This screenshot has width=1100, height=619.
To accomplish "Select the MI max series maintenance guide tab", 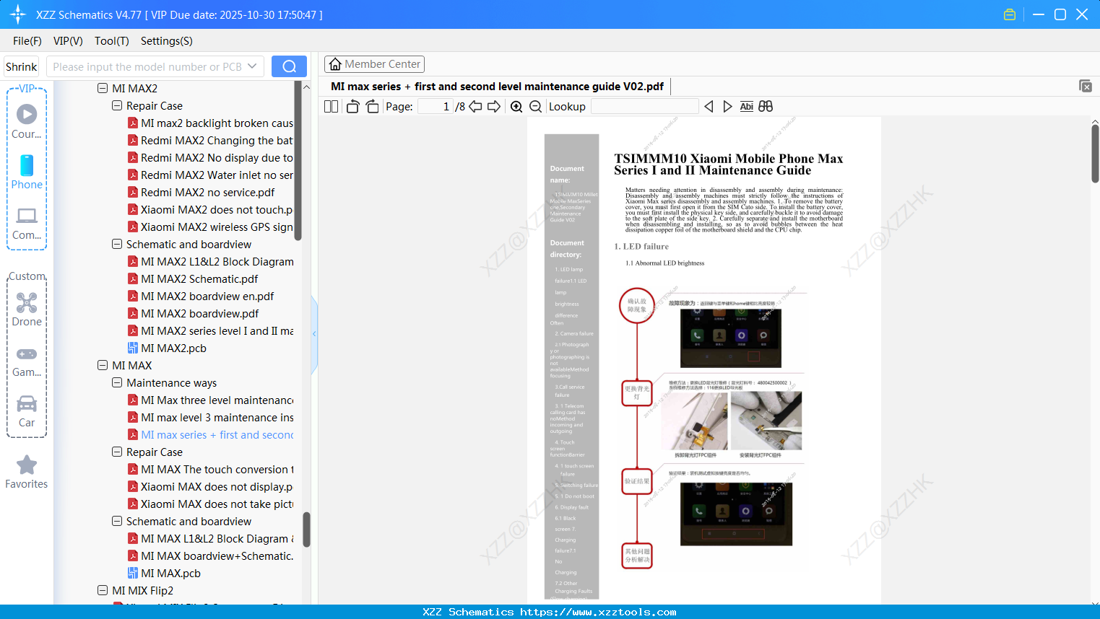I will tap(497, 87).
